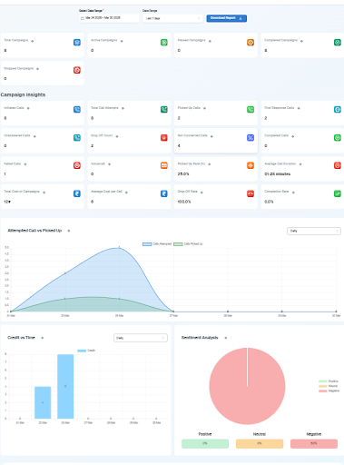Click the 25 Mar credit bar
Screen dimensions: 344x465
click(x=43, y=402)
